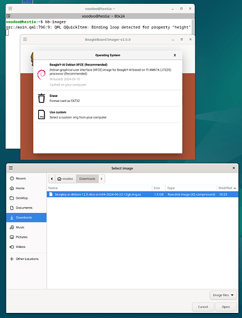Click the path bar back arrow
The width and height of the screenshot is (242, 318).
[52, 178]
